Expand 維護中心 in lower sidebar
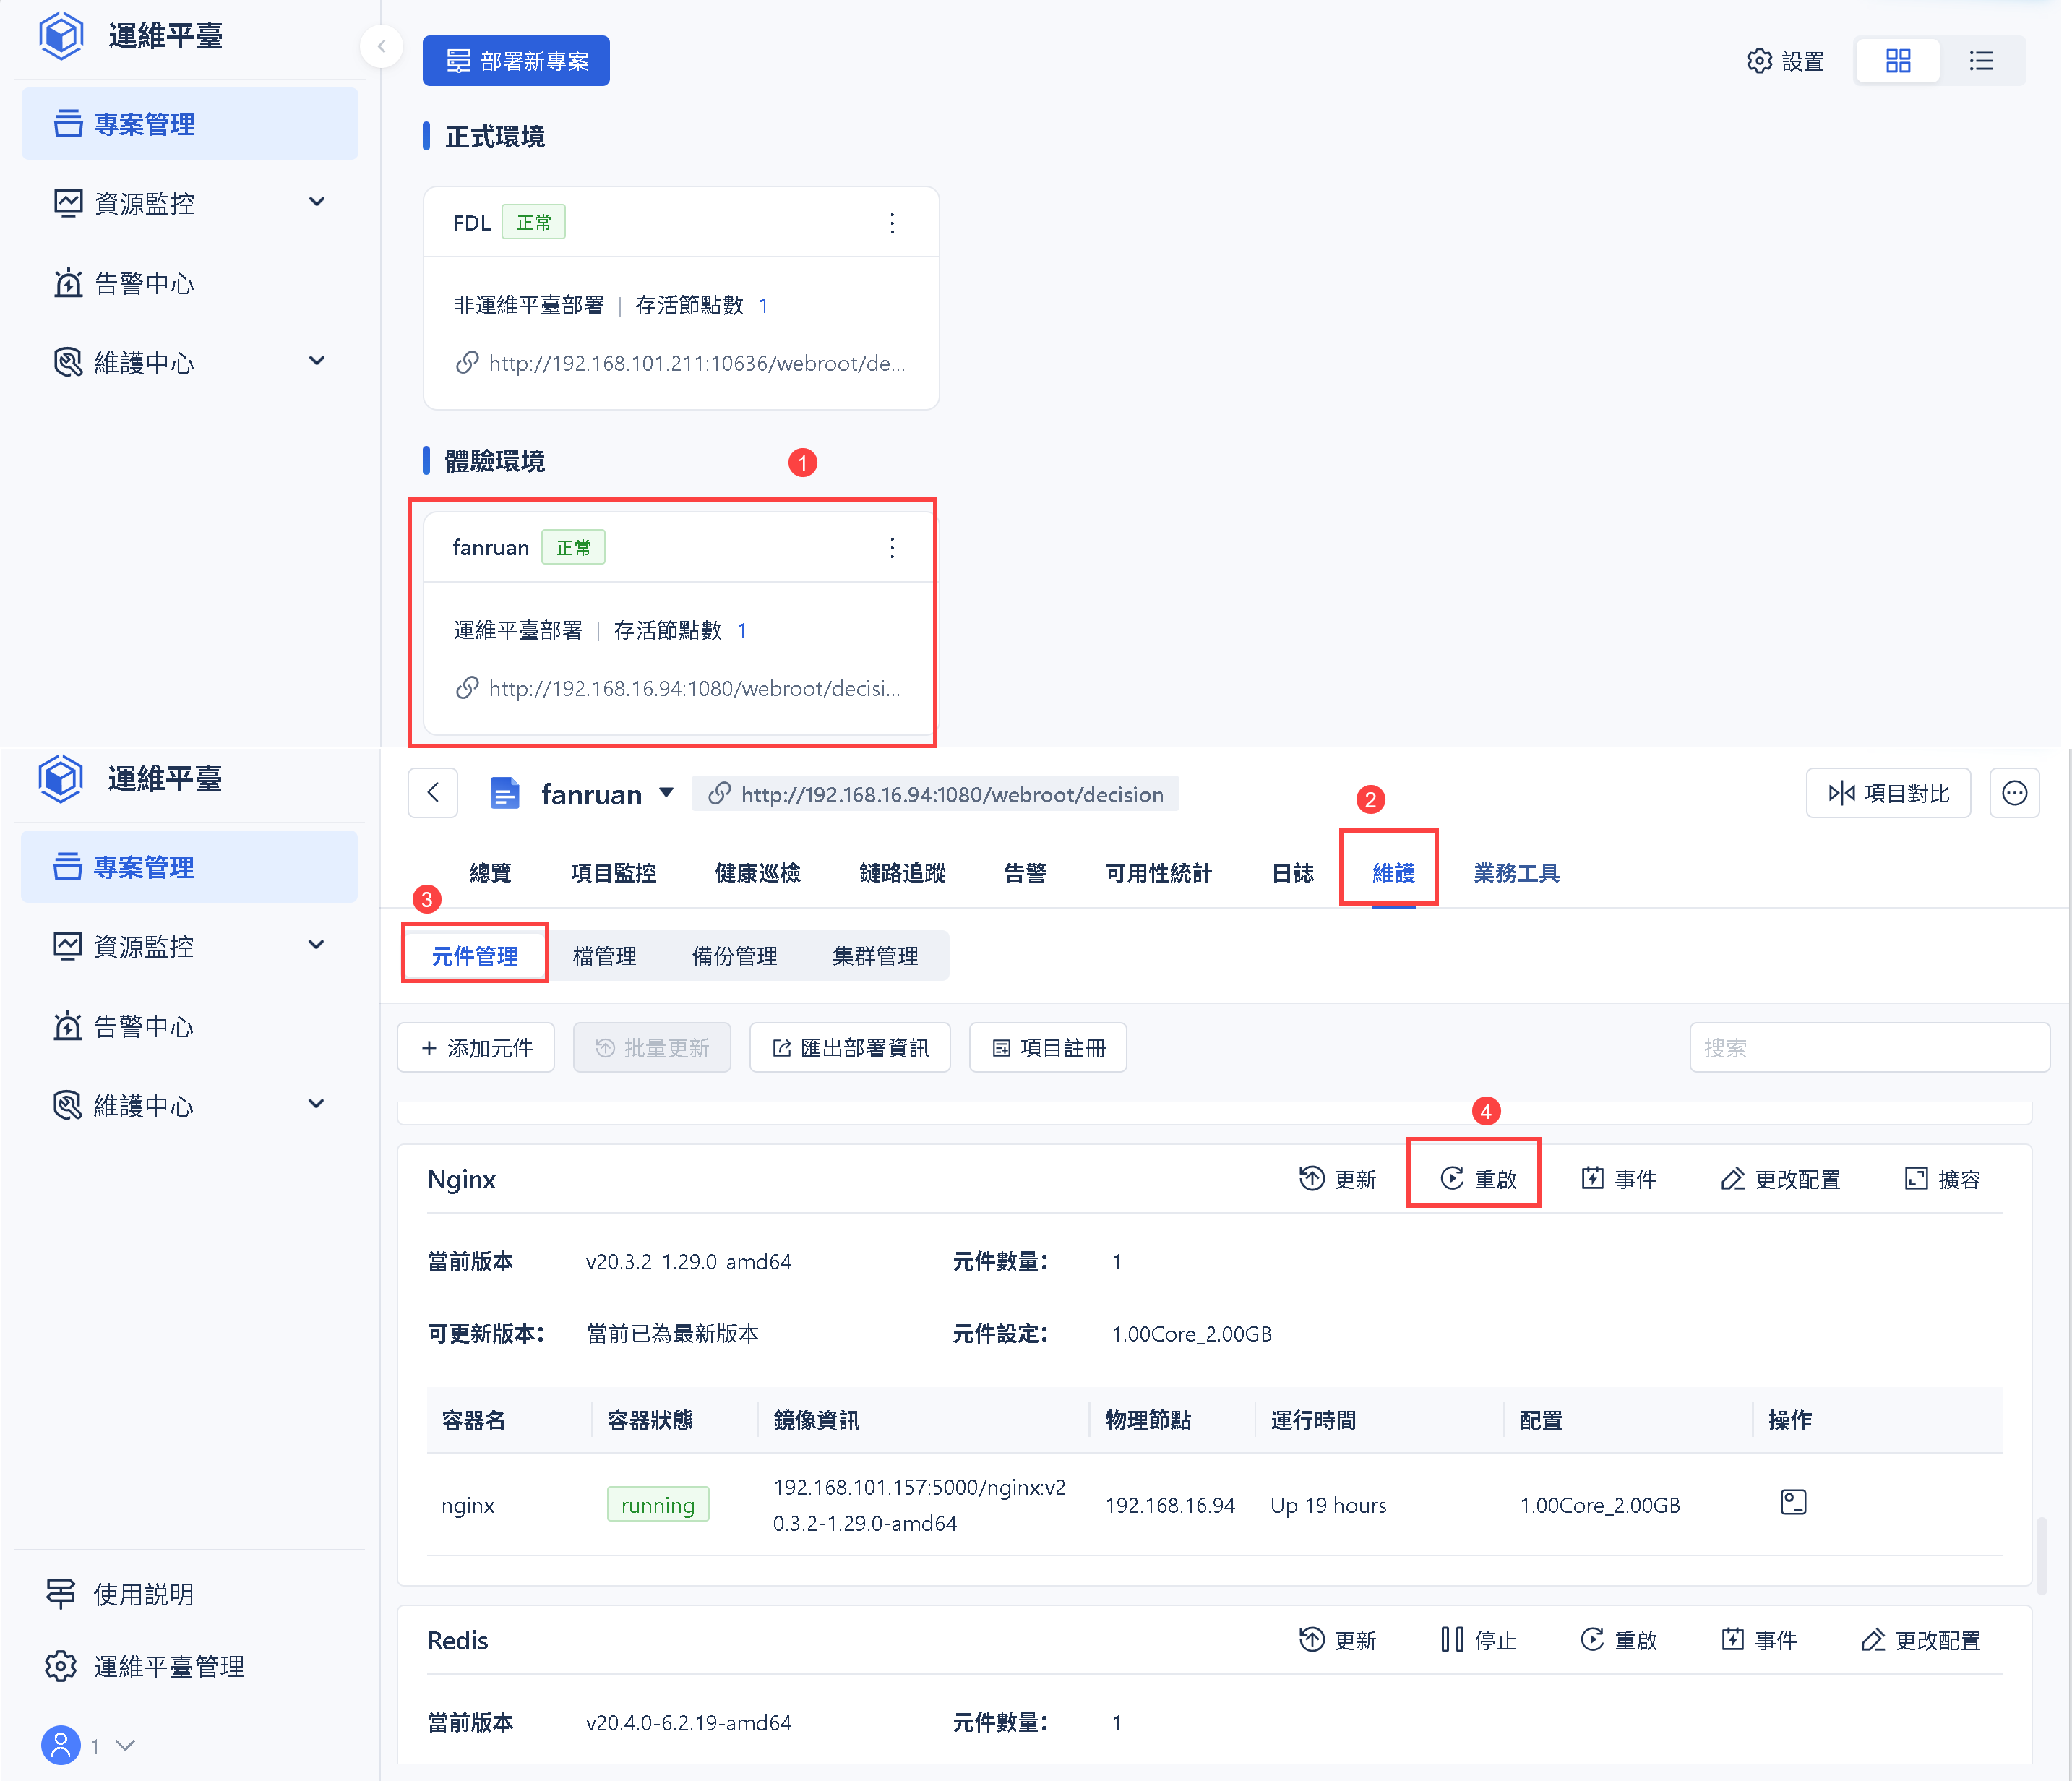2072x1781 pixels. point(316,1104)
